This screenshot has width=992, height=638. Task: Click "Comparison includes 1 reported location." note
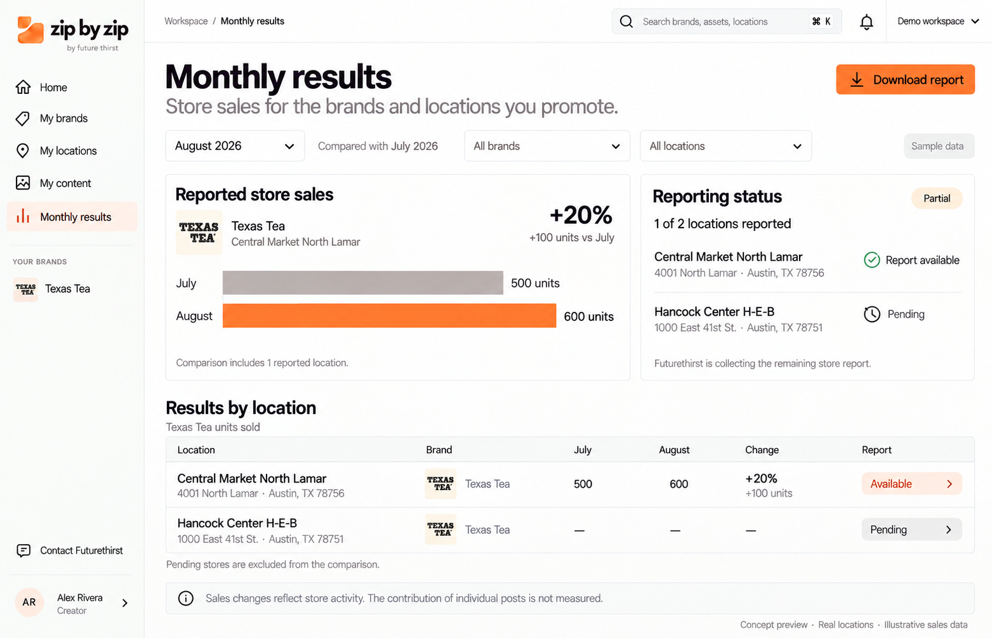[x=262, y=363]
